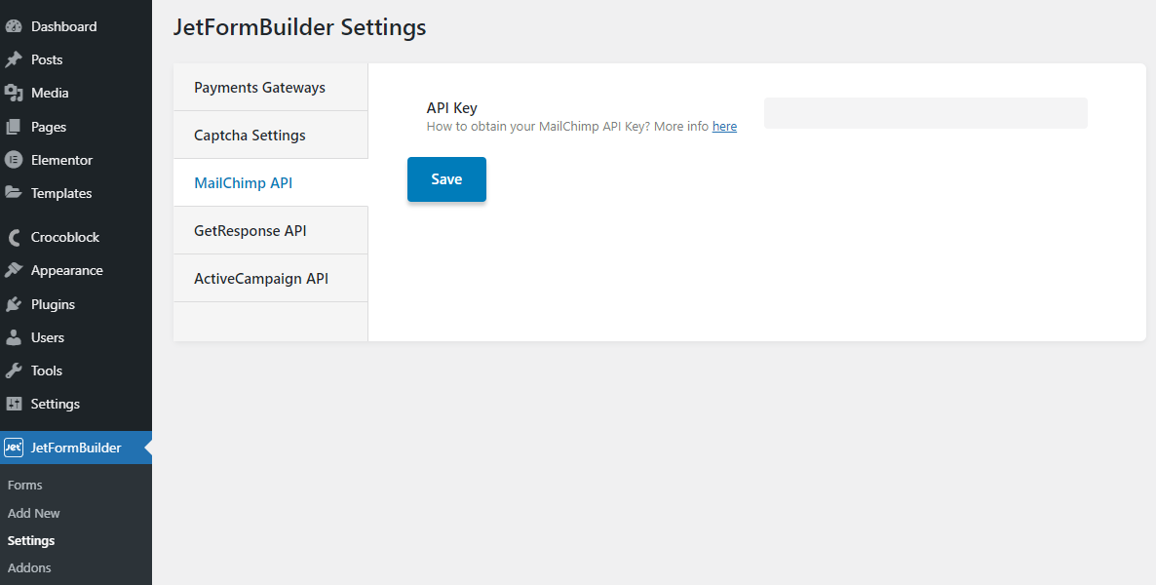The height and width of the screenshot is (585, 1156).
Task: Click the Posts pushpin icon
Action: tap(14, 59)
